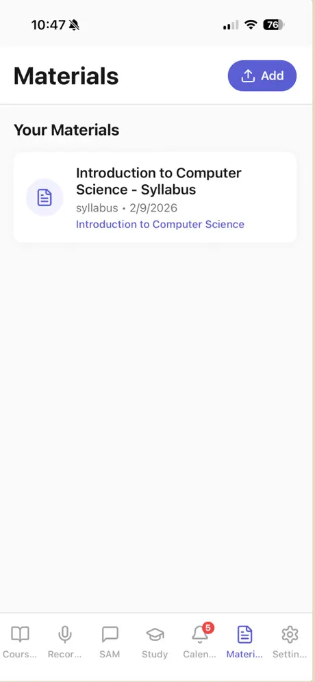Select the Materials document tab icon
Viewport: 315px width, 682px height.
tap(244, 635)
